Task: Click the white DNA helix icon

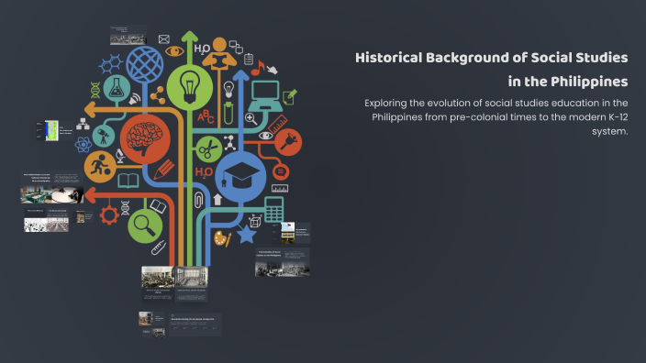Action: click(x=125, y=208)
